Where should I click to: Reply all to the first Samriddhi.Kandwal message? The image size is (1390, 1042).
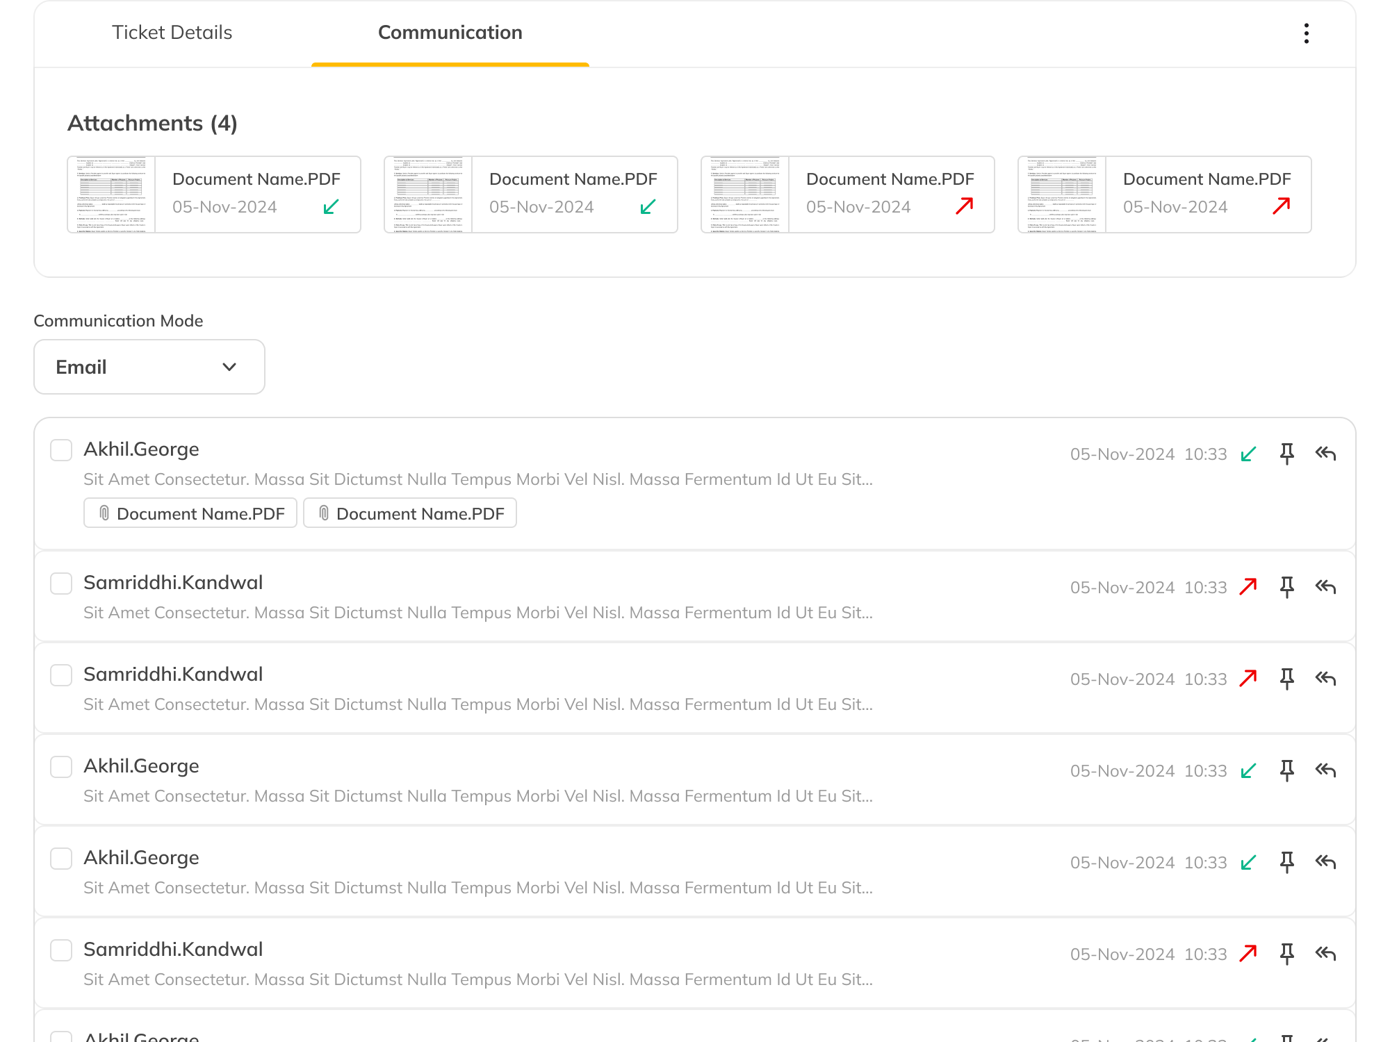[1326, 587]
